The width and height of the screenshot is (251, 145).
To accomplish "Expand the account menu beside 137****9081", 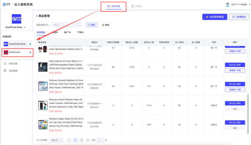I will point(249,5).
